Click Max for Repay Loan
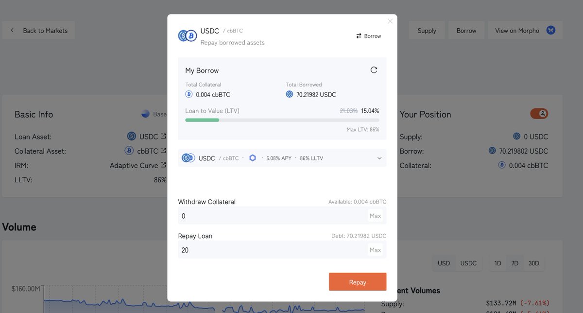 (x=375, y=250)
